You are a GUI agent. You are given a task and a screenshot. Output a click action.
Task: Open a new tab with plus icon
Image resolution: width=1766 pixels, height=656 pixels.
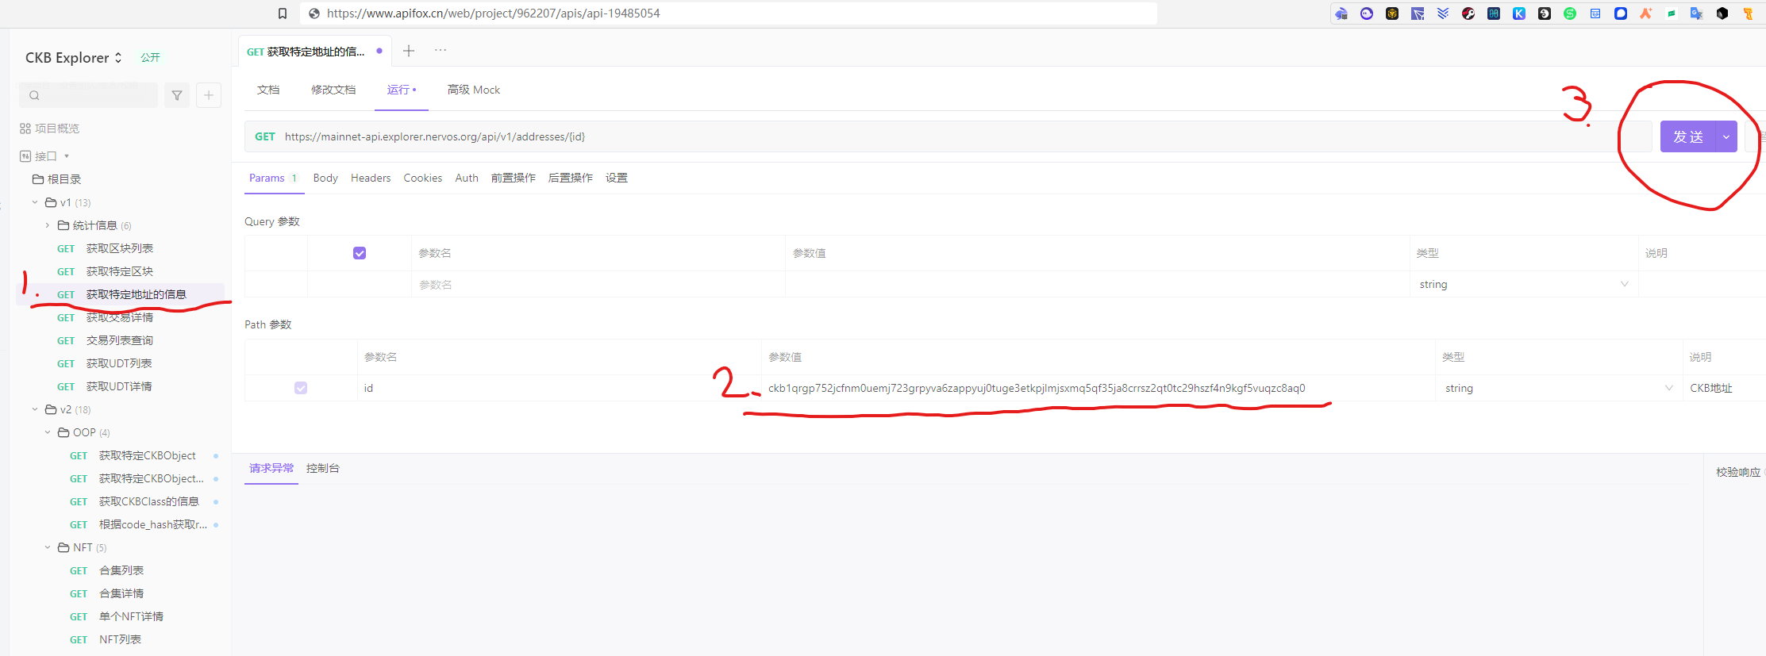click(409, 51)
